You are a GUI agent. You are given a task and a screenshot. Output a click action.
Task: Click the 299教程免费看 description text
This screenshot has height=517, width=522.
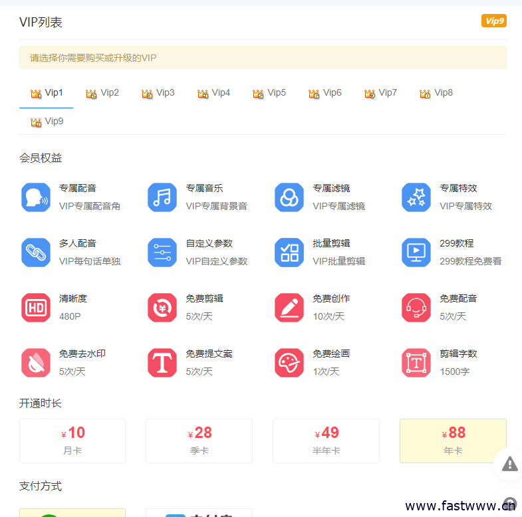[x=471, y=262]
